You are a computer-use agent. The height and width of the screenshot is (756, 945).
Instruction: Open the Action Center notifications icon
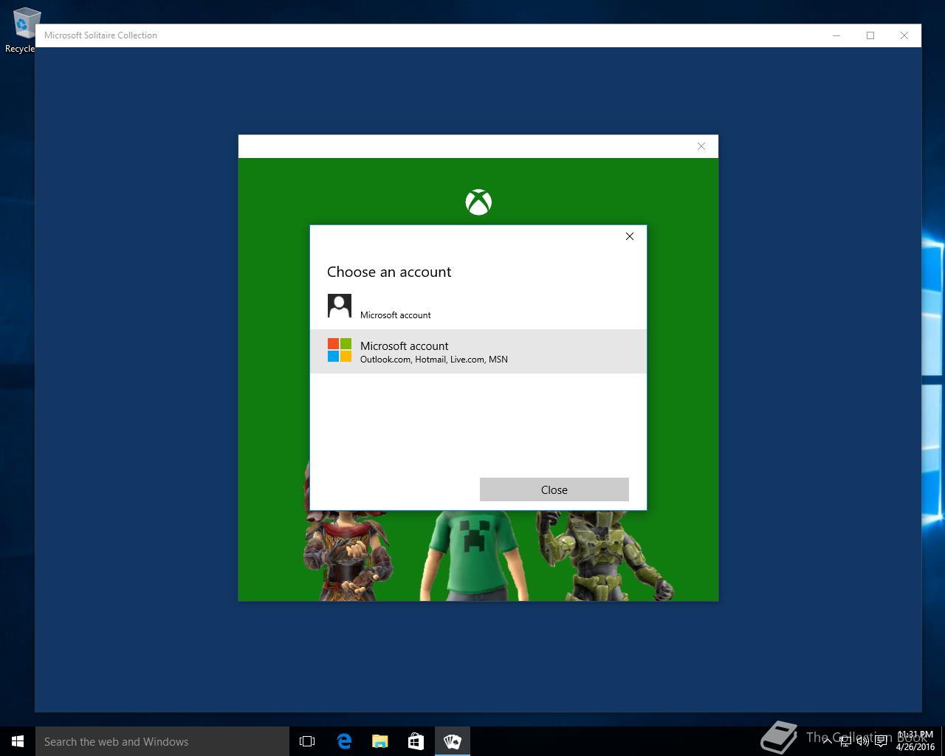[881, 741]
